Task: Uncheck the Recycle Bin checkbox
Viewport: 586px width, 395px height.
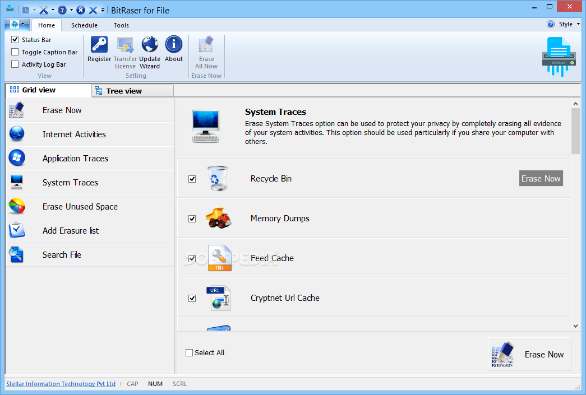Action: coord(192,179)
